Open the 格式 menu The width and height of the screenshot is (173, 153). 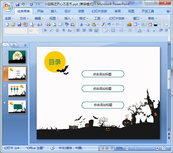coord(84,18)
